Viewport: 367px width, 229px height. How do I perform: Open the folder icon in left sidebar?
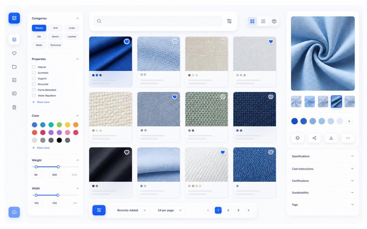pos(14,67)
